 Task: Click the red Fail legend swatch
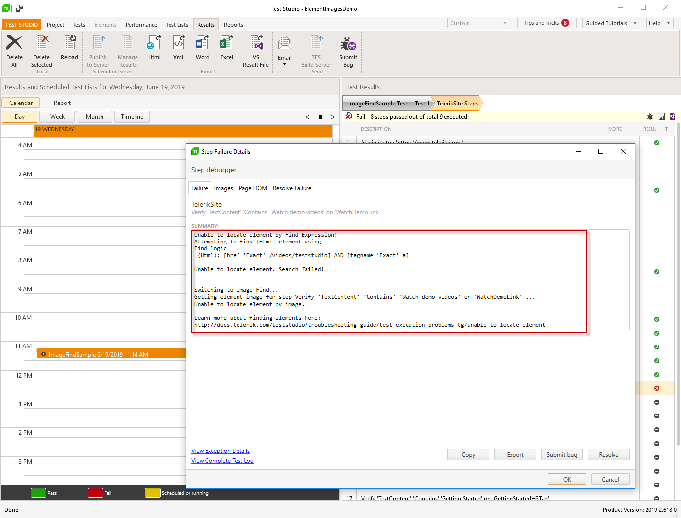pyautogui.click(x=96, y=493)
